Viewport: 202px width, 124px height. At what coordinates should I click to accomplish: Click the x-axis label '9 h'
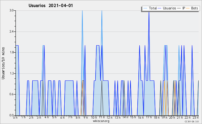tap(86, 117)
